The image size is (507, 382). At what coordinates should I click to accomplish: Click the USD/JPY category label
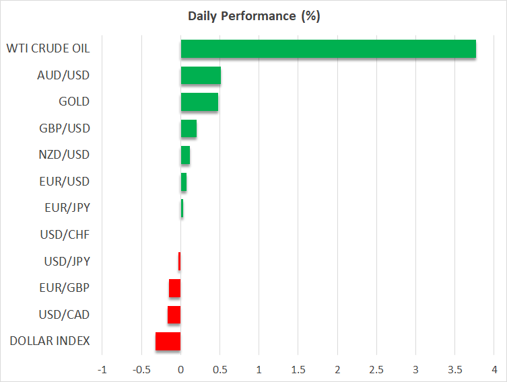pos(66,261)
